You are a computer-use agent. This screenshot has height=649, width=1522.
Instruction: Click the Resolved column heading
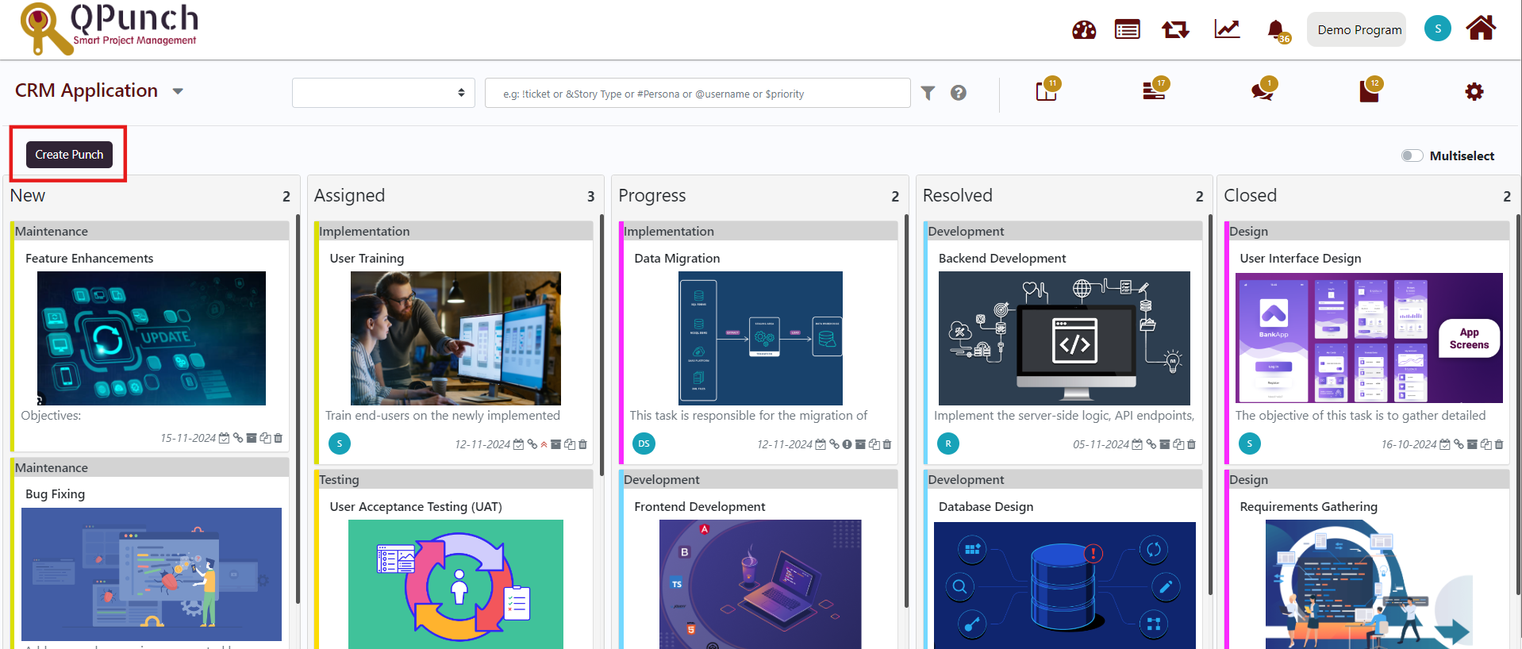click(x=958, y=196)
